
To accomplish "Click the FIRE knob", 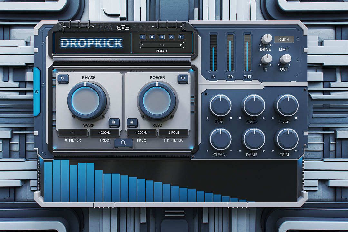I will click(x=220, y=105).
